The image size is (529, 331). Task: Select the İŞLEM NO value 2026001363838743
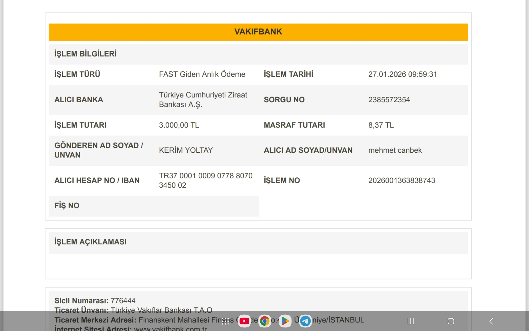[x=401, y=180]
